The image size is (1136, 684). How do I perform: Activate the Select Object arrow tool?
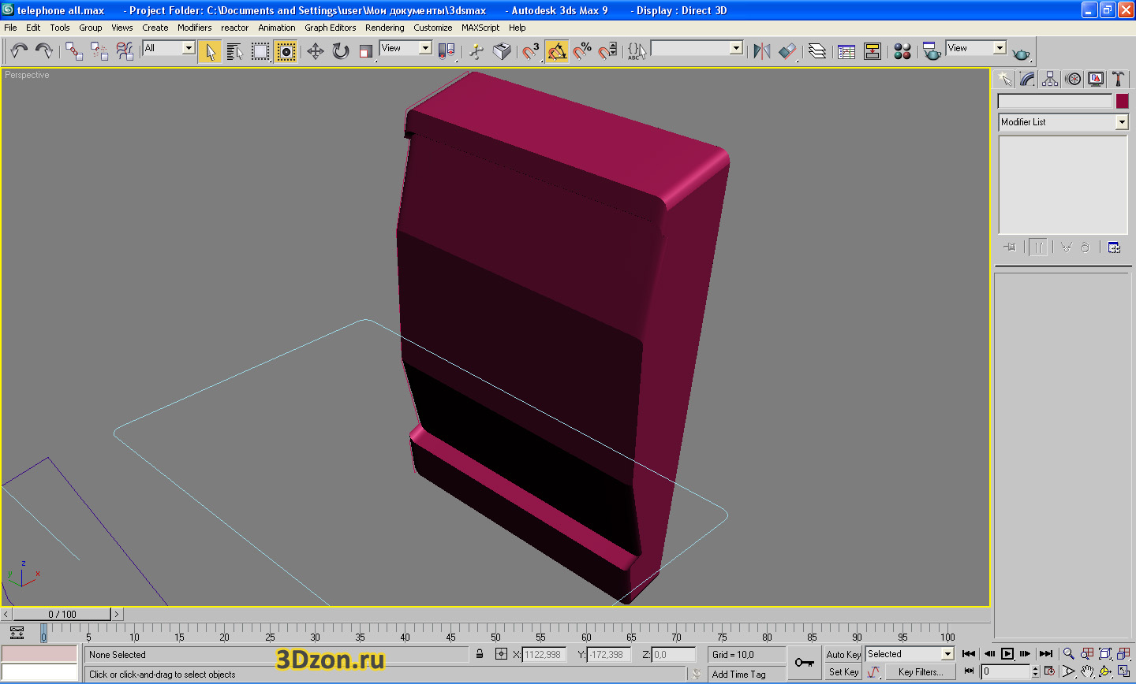click(x=210, y=51)
